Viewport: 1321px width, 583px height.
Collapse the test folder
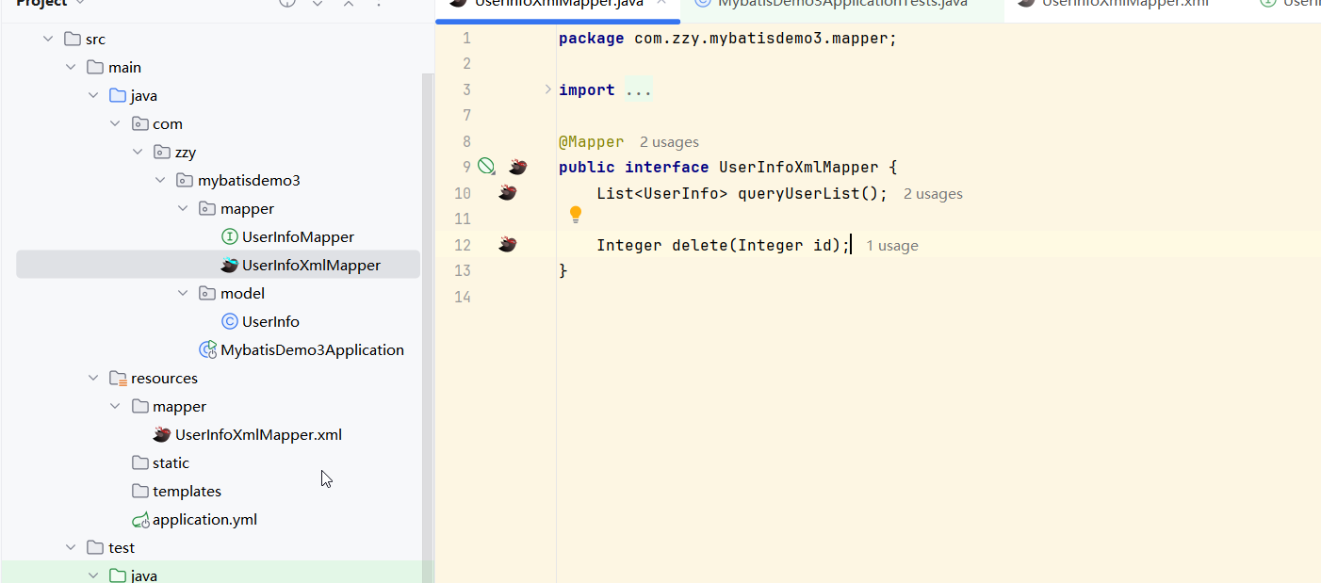pos(70,547)
